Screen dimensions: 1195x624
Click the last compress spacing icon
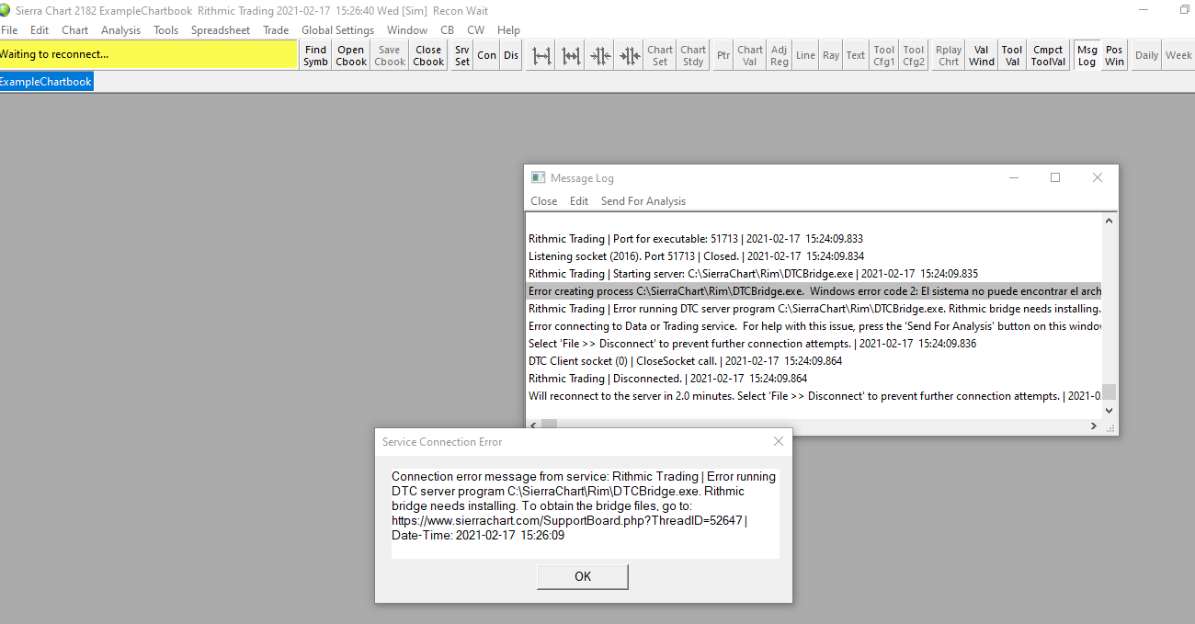tap(630, 55)
